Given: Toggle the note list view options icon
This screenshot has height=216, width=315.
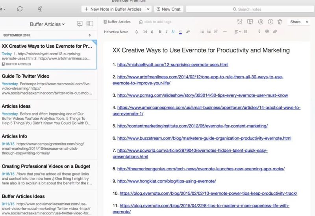Looking at the screenshot, I should 90,24.
